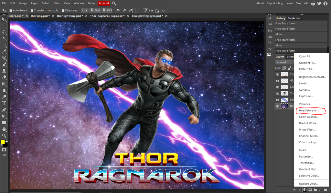Open the 1x export scale dropdown
Screen dimensions: 331x193
point(84,10)
